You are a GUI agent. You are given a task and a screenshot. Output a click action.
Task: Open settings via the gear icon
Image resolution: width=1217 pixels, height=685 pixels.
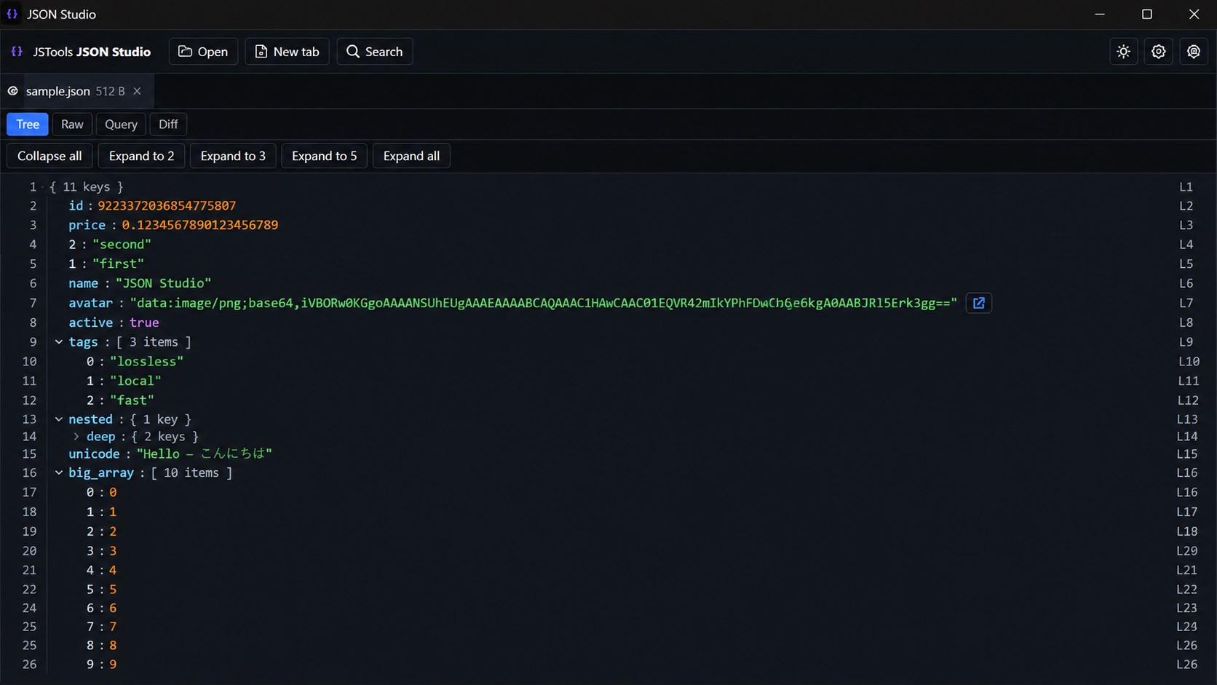click(x=1159, y=52)
